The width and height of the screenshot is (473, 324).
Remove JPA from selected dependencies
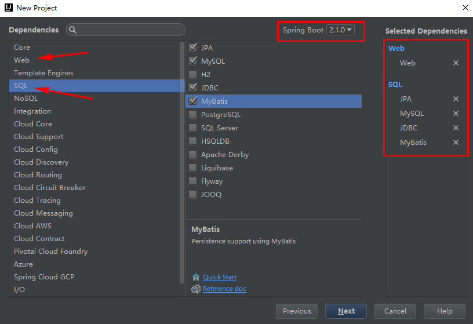tap(456, 99)
